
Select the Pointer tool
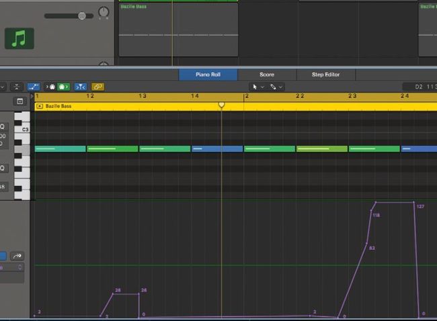click(255, 87)
